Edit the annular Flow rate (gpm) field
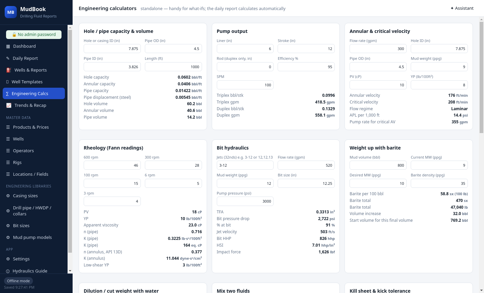Image resolution: width=484 pixels, height=293 pixels. click(x=378, y=49)
